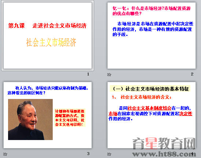The image size is (201, 158).
Task: Click slide number 1 label
Action: [x=88, y=74]
